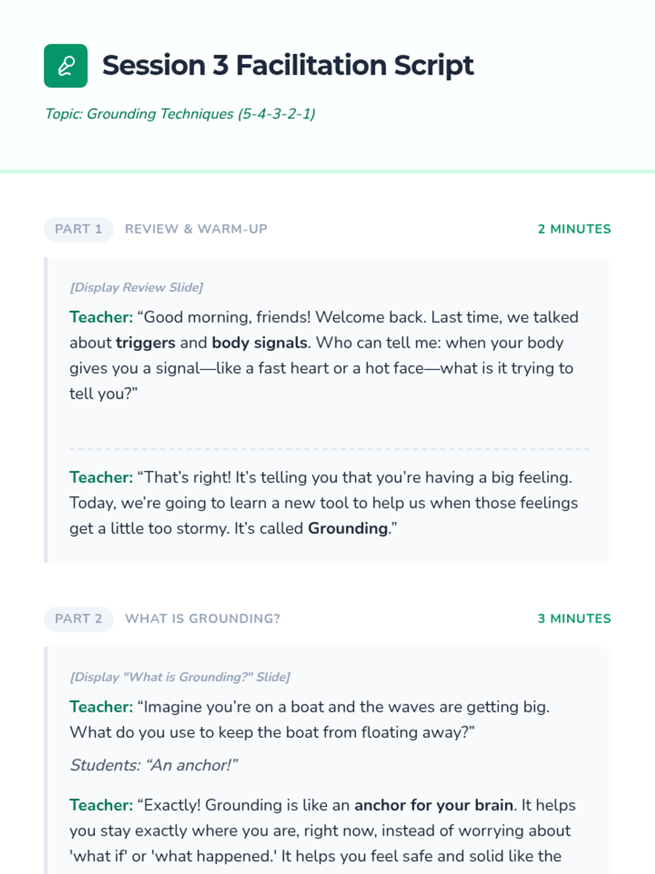Click the WHAT IS GROUNDING? section heading
The image size is (655, 874).
pos(203,619)
